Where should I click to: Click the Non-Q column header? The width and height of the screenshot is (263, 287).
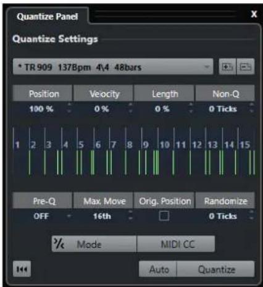point(225,94)
